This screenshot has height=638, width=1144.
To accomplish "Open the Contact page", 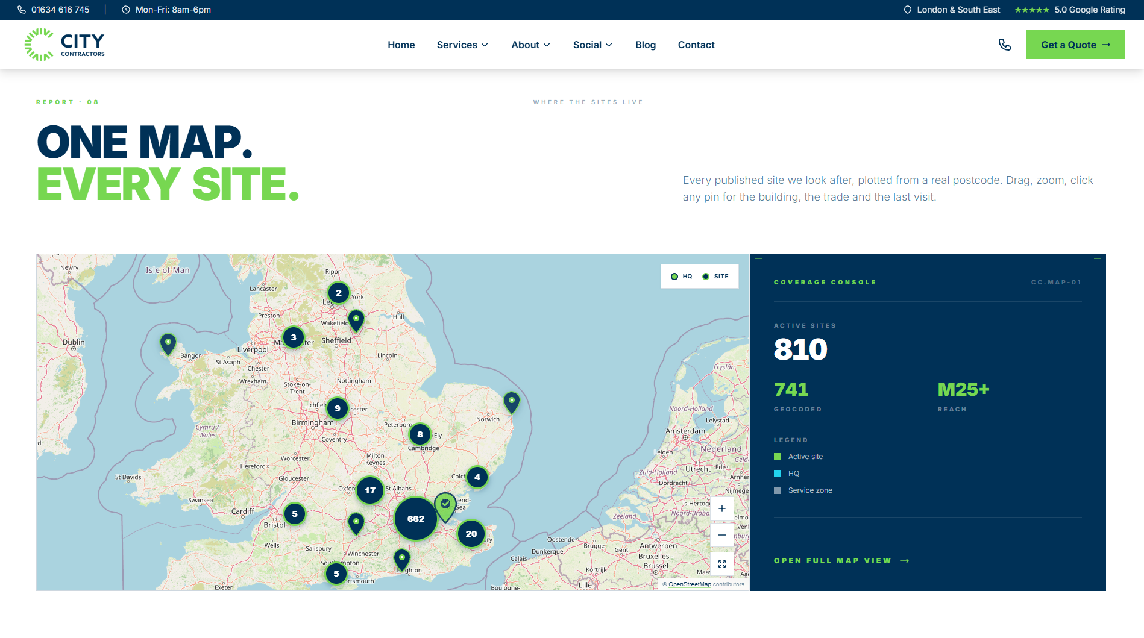I will (696, 45).
